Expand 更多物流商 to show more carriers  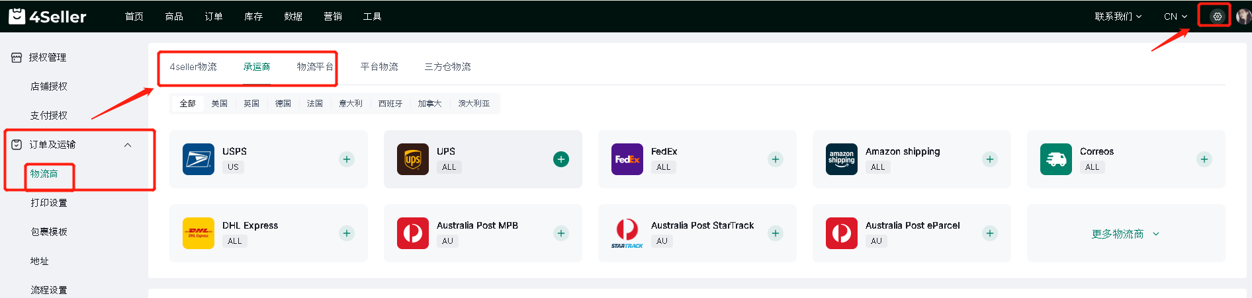coord(1125,234)
